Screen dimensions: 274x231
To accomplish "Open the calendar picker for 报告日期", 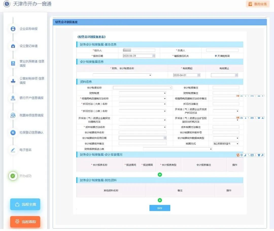I will click(x=153, y=56).
